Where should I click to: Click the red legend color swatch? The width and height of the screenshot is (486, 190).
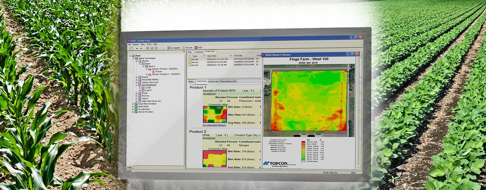click(x=303, y=142)
